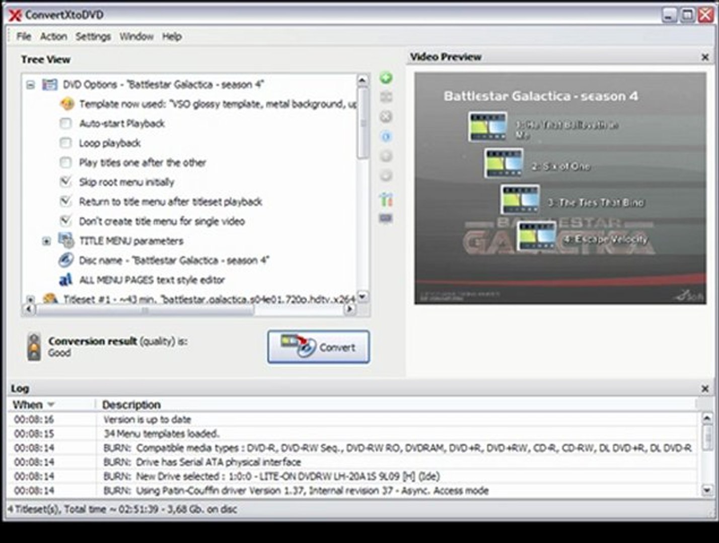
Task: Uncheck Return to title menu after titleset playback
Action: 65,202
